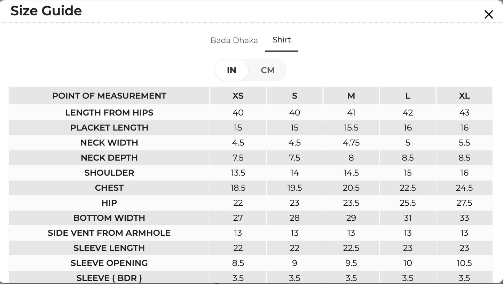This screenshot has height=284, width=503.
Task: Click the Neck Width row label
Action: pyautogui.click(x=109, y=143)
